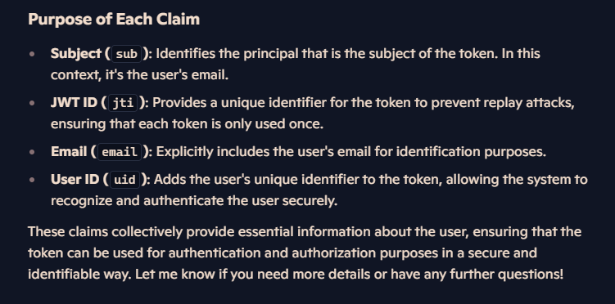Click the 'uid' inline code chip

pos(124,180)
